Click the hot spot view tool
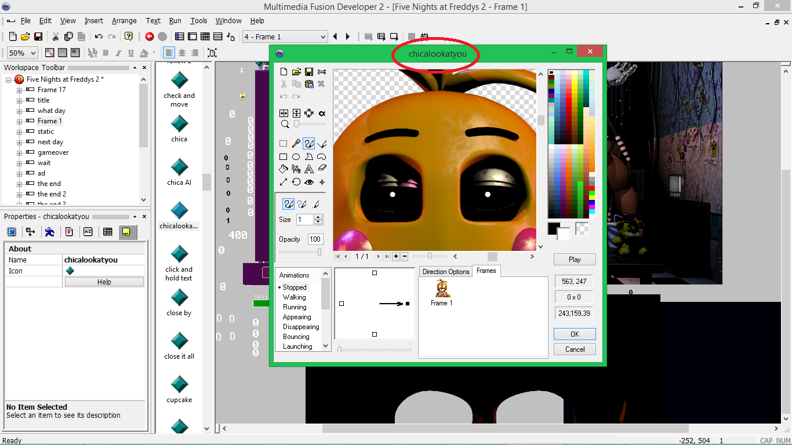The height and width of the screenshot is (445, 792). (x=309, y=182)
